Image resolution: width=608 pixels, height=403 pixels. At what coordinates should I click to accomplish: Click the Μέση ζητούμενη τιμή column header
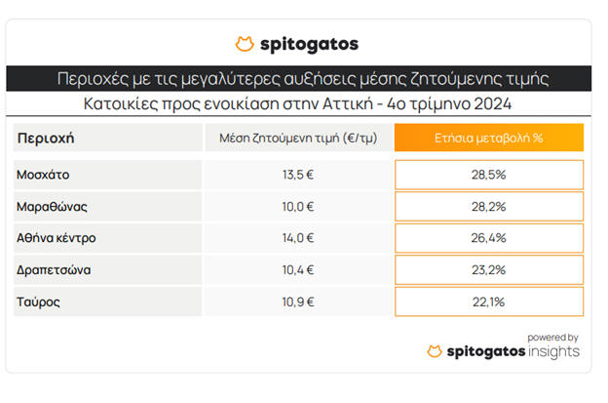[297, 138]
